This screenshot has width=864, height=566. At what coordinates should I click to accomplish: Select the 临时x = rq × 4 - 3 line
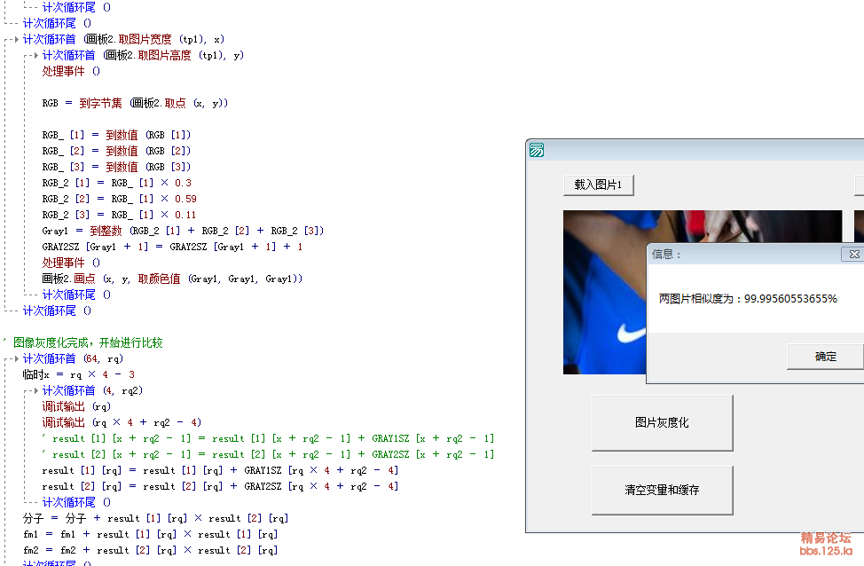pyautogui.click(x=82, y=374)
